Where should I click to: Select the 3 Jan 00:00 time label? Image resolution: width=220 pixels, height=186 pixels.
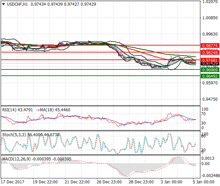click(171, 182)
